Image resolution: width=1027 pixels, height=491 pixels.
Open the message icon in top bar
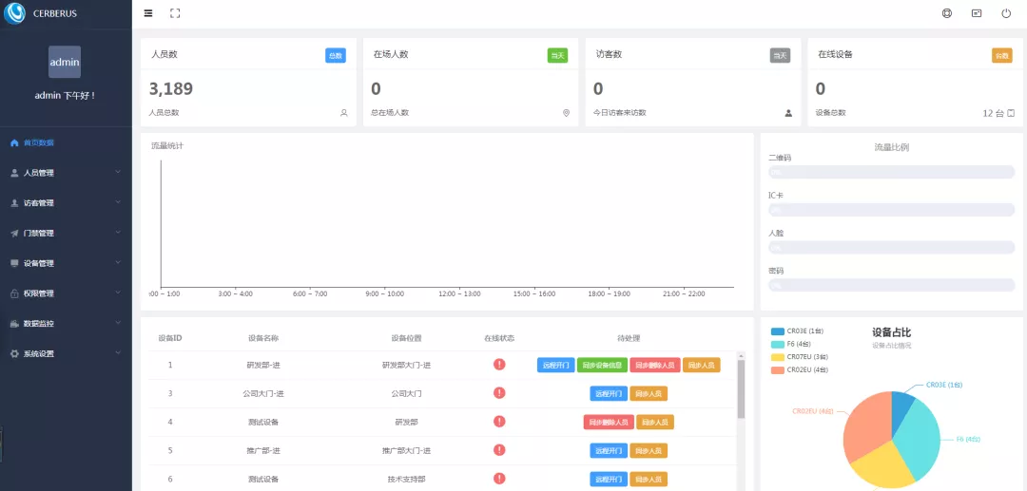coord(976,13)
